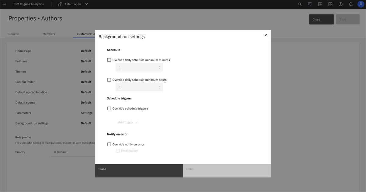Click the 'Parameters' row label
This screenshot has height=192, width=366.
[23, 113]
